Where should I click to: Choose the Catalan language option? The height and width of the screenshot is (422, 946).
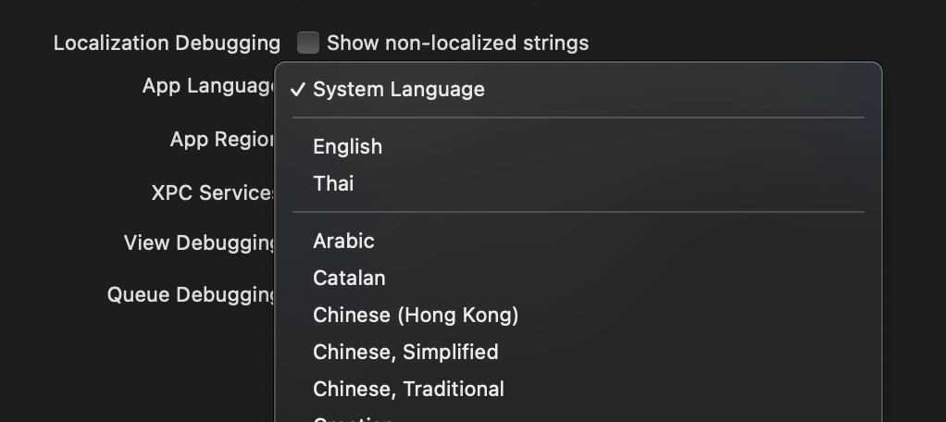pyautogui.click(x=349, y=278)
